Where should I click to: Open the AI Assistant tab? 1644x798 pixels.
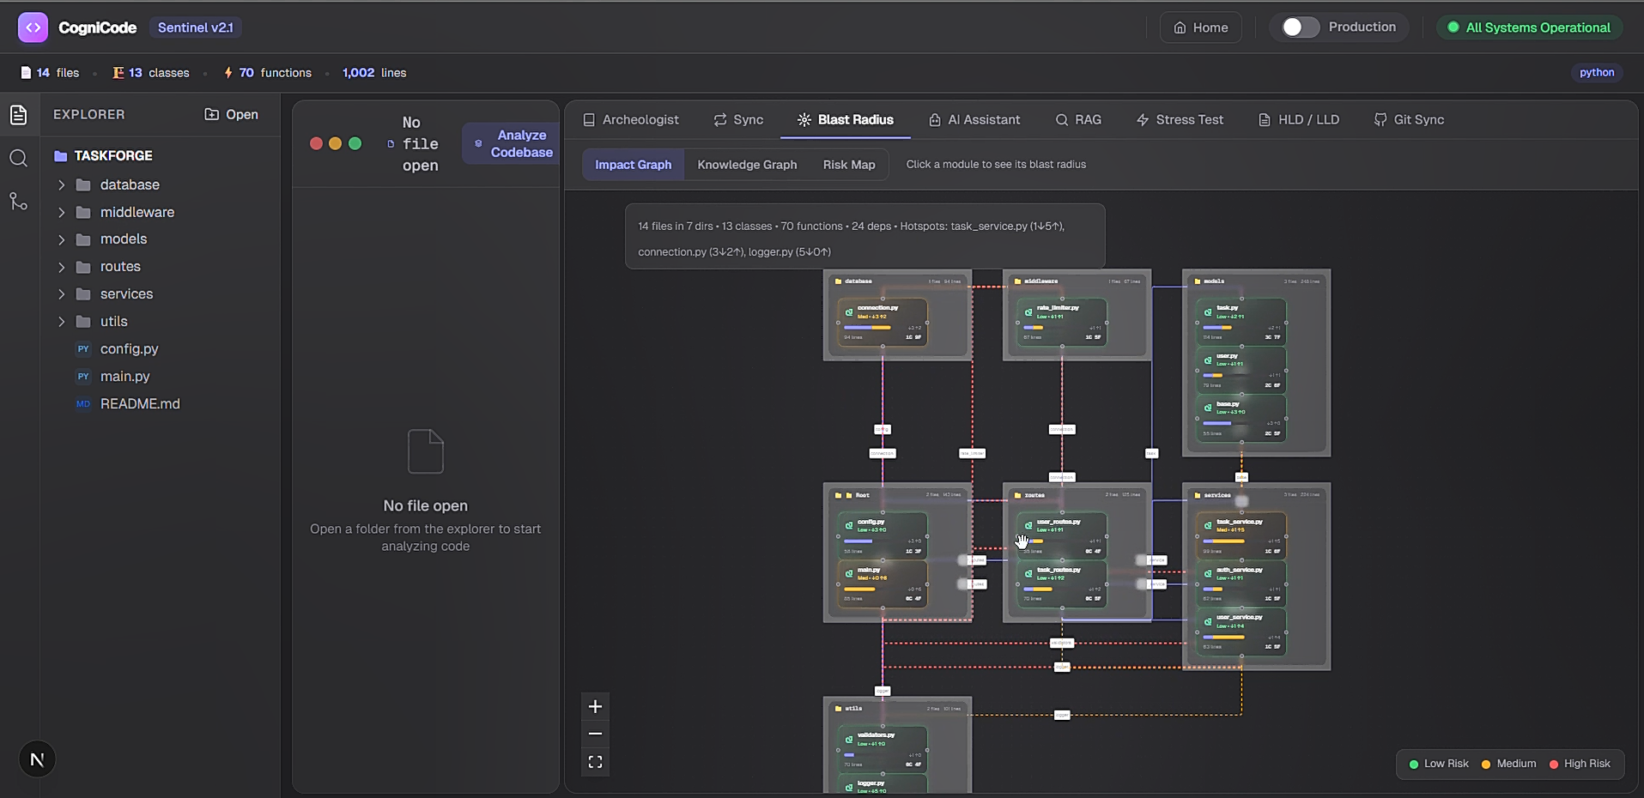pos(974,120)
